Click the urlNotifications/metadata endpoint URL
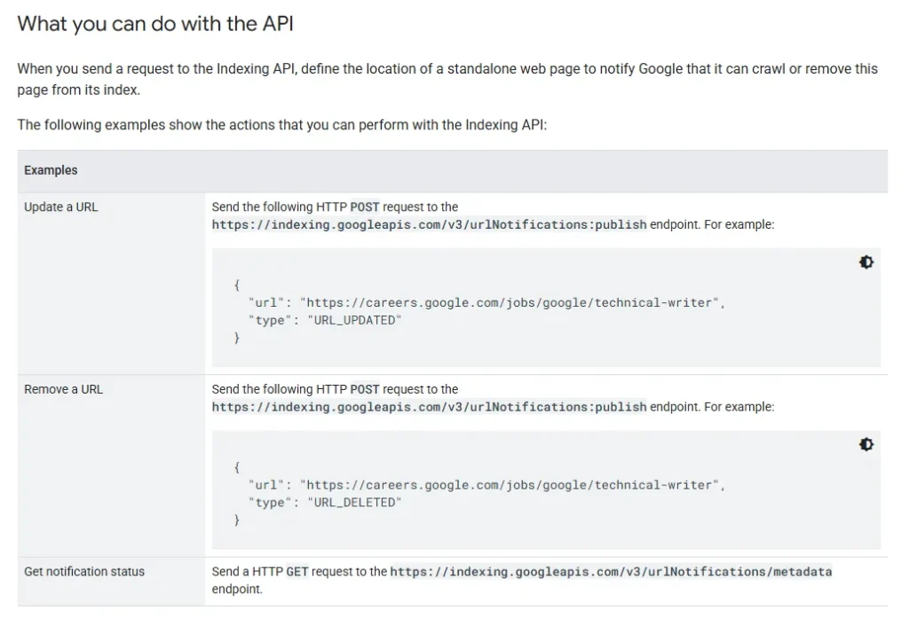Image resolution: width=909 pixels, height=617 pixels. pos(611,572)
